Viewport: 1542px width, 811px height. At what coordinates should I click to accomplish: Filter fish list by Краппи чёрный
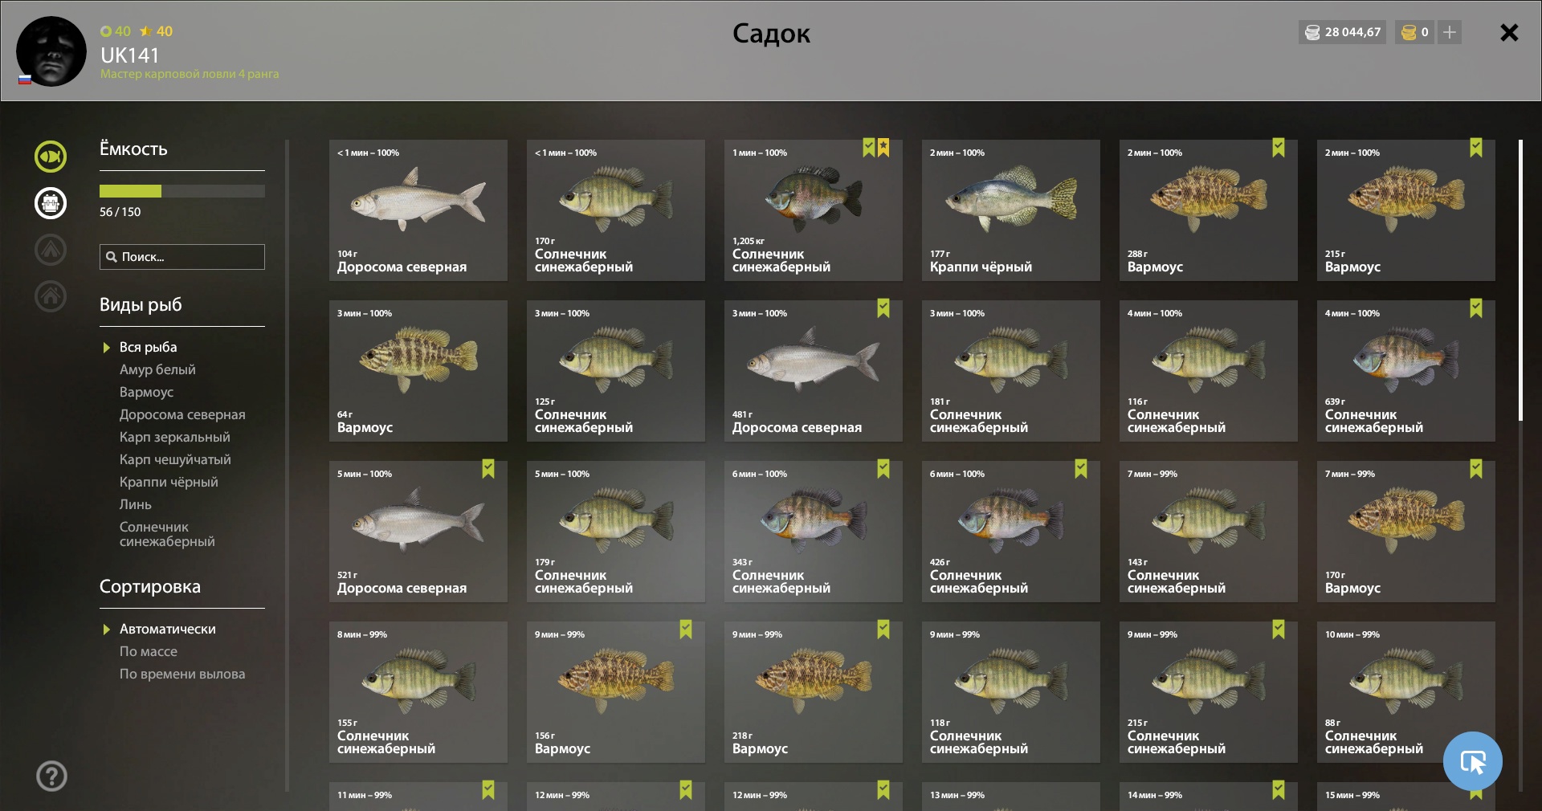pos(169,482)
